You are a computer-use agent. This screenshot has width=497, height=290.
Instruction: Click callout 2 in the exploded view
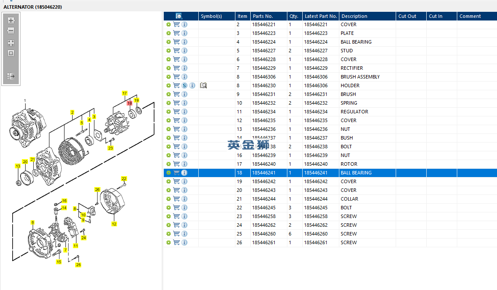(x=72, y=113)
